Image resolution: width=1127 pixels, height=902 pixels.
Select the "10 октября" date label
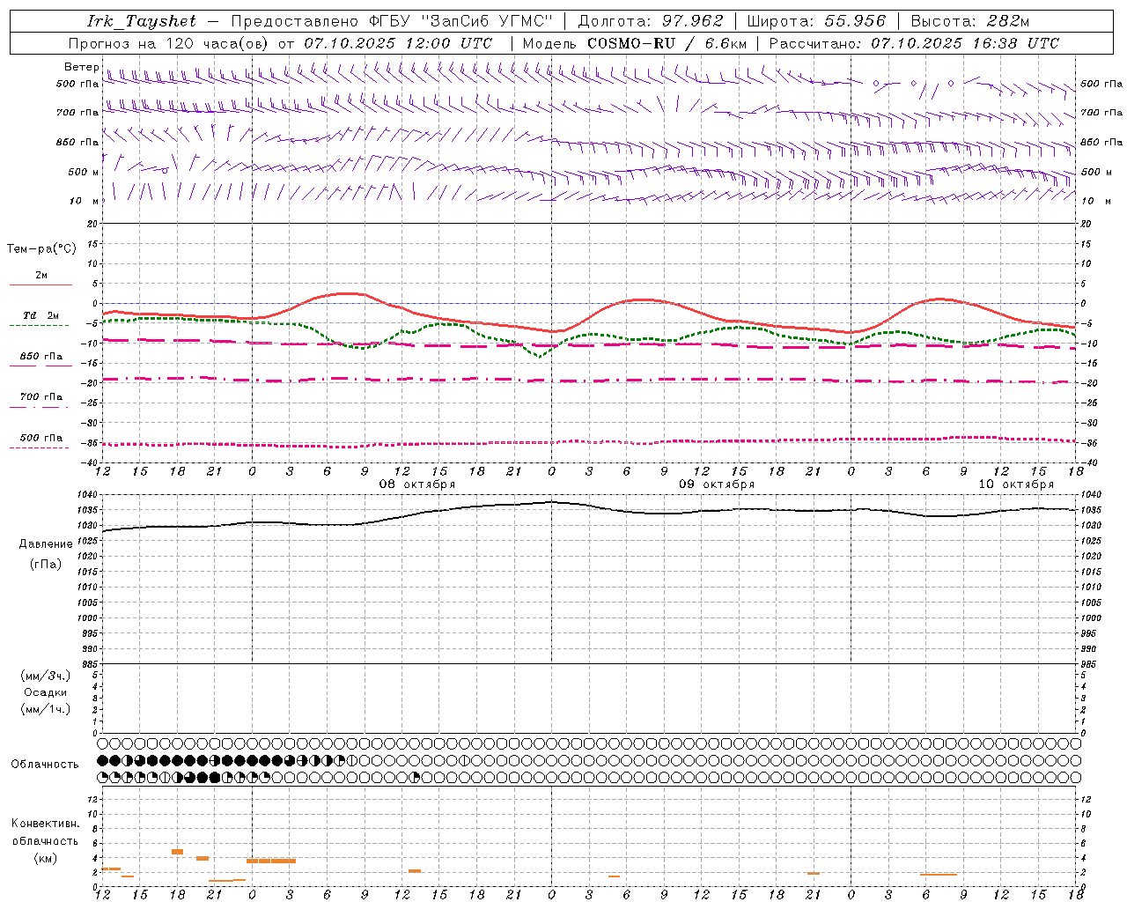pos(1016,484)
